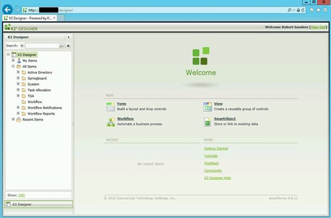Open the search options dropdown arrow
The image size is (331, 218).
pyautogui.click(x=22, y=46)
